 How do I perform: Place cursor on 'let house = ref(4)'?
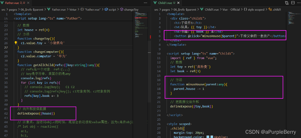point(33,30)
